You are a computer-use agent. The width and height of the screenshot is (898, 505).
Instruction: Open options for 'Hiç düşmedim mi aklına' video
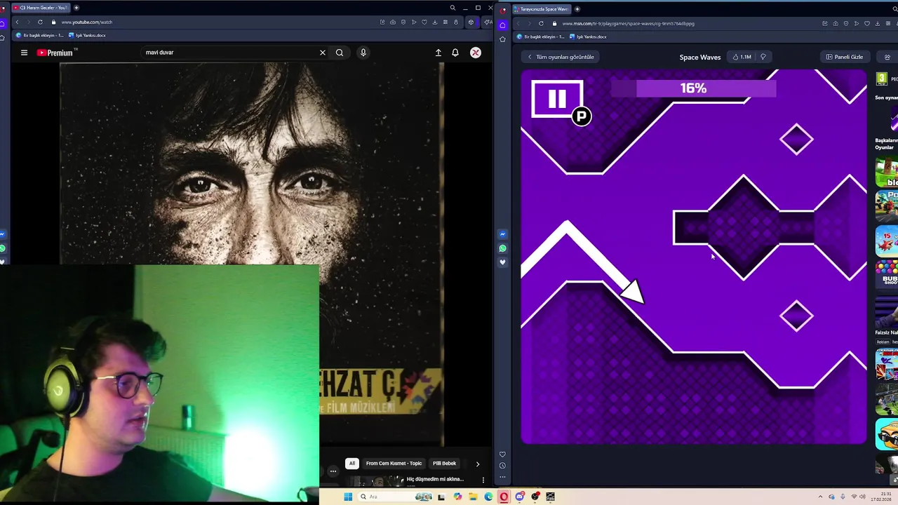tap(483, 480)
